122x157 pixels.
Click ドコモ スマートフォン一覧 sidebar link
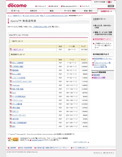(x=102, y=63)
